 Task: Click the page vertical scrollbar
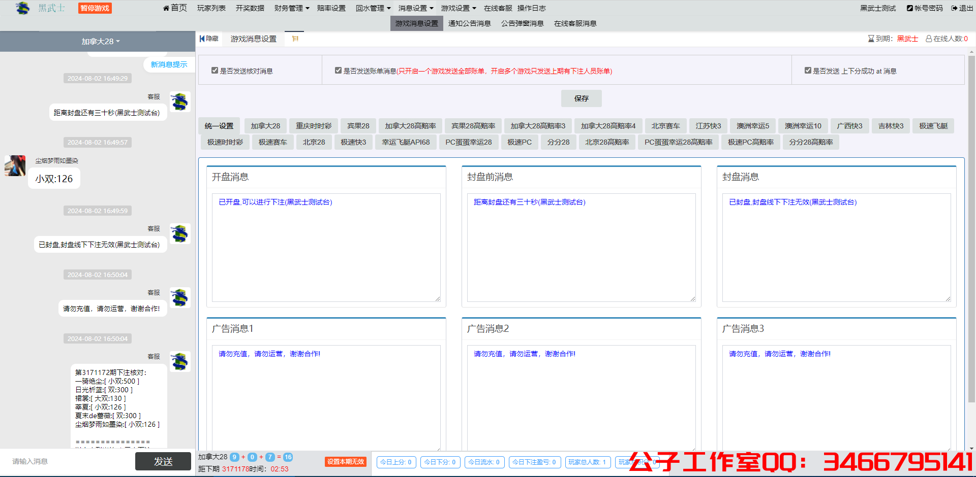point(971,228)
